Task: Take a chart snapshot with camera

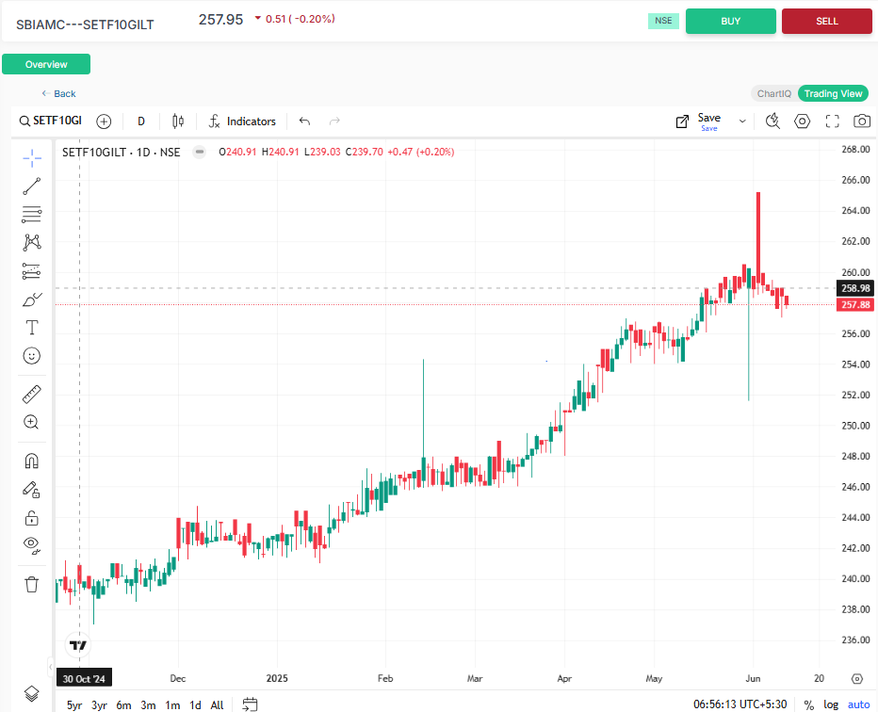Action: (862, 121)
